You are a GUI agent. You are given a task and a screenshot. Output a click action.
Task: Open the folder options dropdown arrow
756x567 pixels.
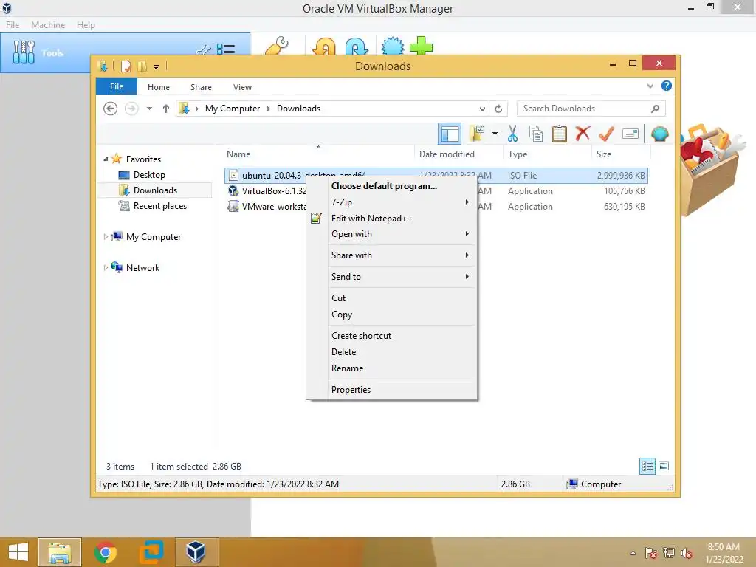pyautogui.click(x=495, y=134)
